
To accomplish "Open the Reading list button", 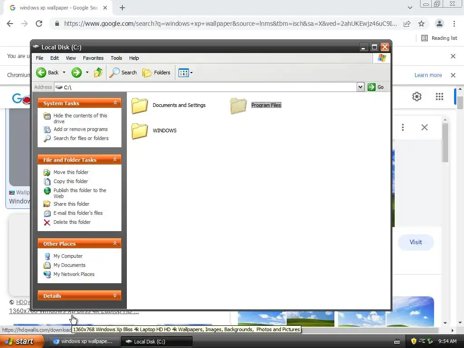I will (439, 38).
